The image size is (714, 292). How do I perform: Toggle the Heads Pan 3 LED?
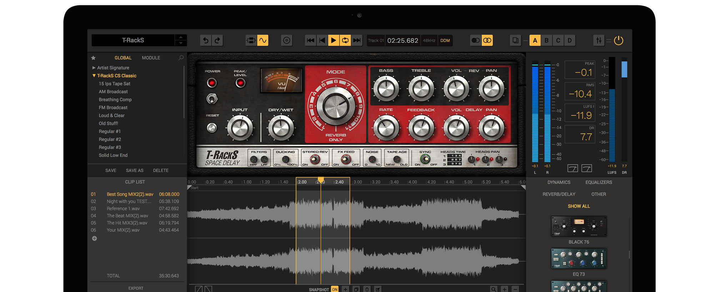click(x=505, y=159)
